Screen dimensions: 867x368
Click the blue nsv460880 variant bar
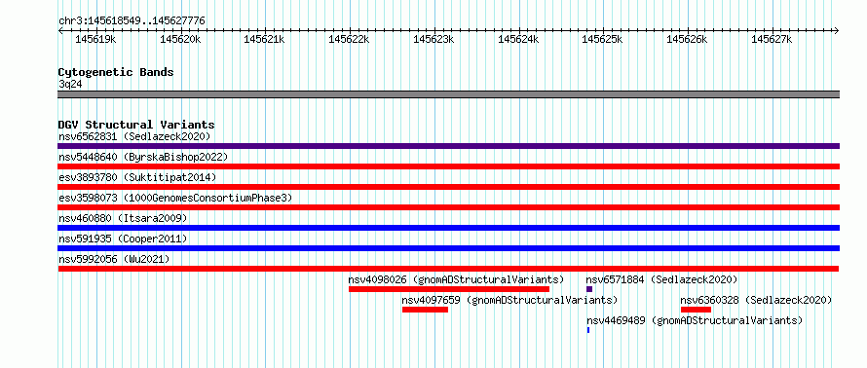click(x=448, y=228)
